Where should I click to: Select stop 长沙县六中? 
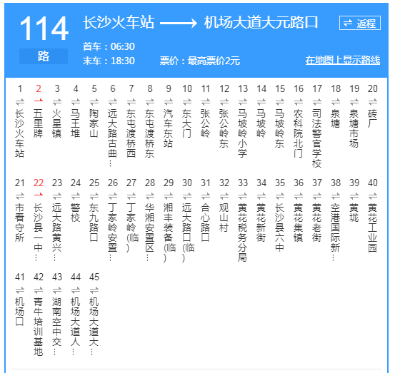(x=280, y=228)
